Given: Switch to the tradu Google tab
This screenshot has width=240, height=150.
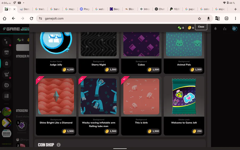Looking at the screenshot, I should pyautogui.click(x=40, y=9).
